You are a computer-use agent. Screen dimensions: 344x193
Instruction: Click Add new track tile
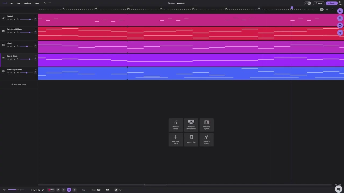point(175,140)
